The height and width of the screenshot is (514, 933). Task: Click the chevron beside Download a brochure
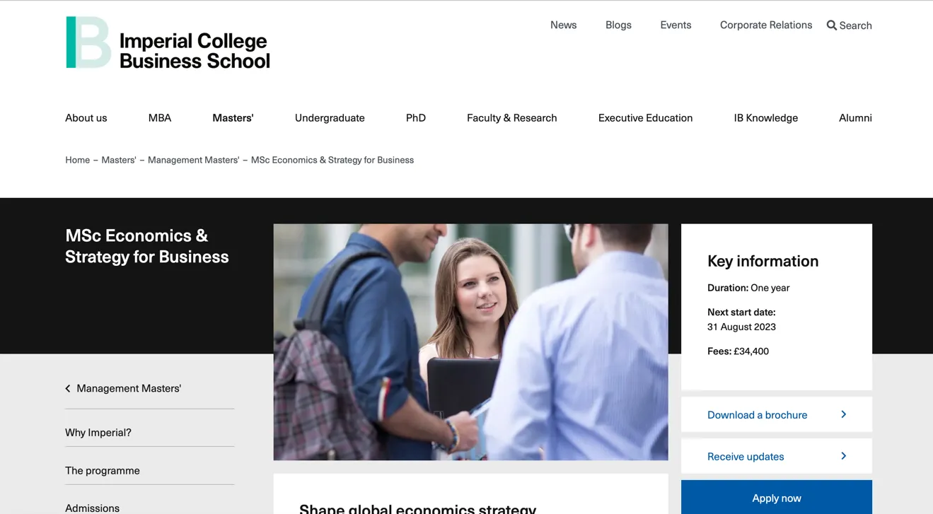pos(843,414)
